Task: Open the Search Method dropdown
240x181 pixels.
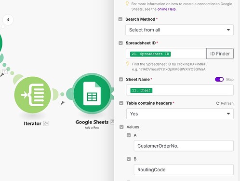Action: (179, 30)
